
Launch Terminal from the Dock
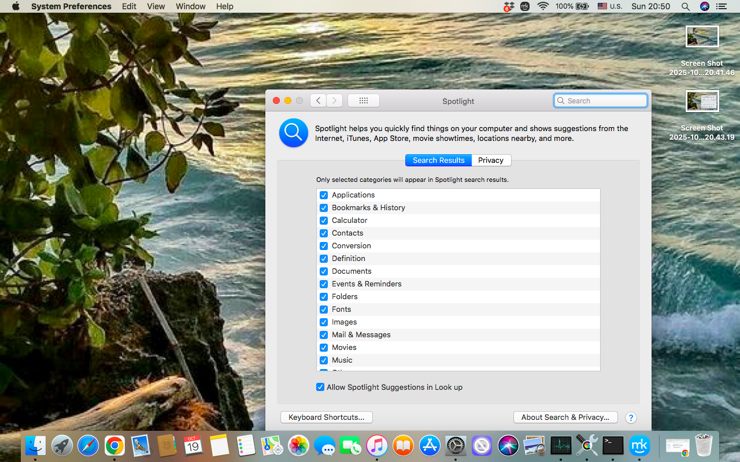point(613,445)
